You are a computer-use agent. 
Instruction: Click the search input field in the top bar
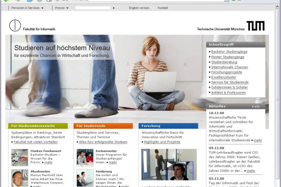(x=93, y=8)
